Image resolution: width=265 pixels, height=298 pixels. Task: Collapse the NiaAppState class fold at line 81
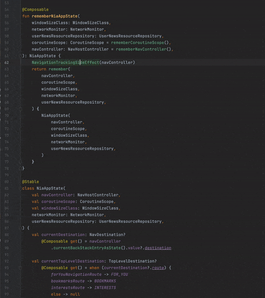point(20,188)
